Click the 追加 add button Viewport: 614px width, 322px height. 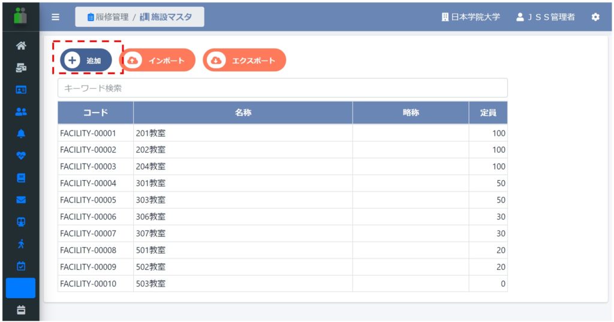click(86, 60)
